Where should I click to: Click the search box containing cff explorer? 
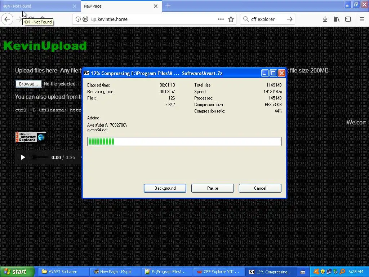(267, 19)
